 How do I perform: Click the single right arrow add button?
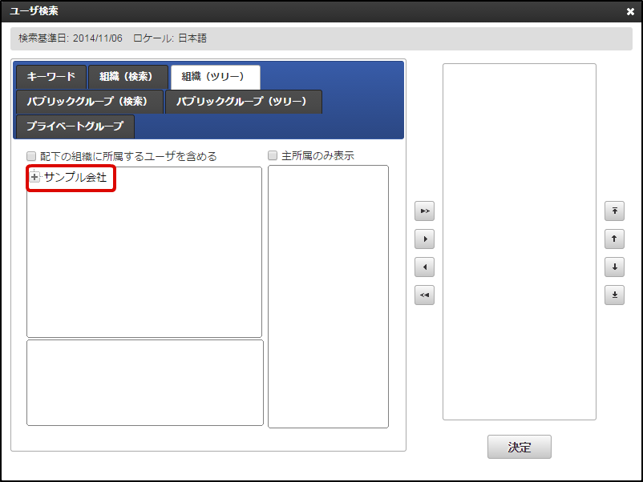point(424,239)
